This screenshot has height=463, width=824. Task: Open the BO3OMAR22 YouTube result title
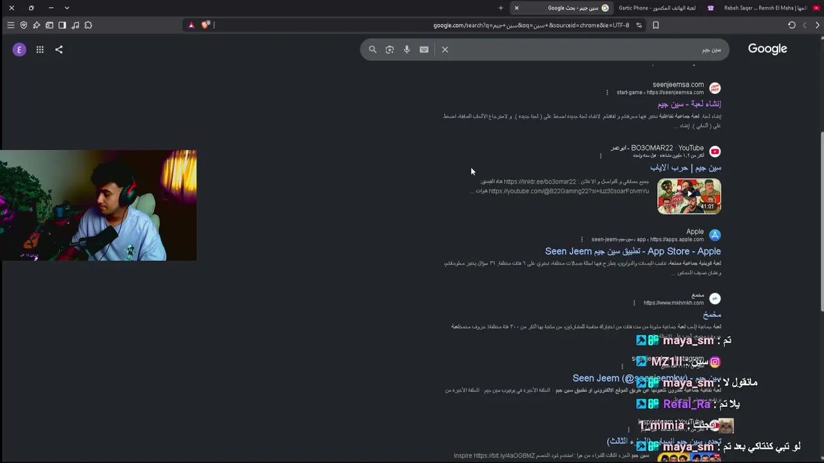686,168
